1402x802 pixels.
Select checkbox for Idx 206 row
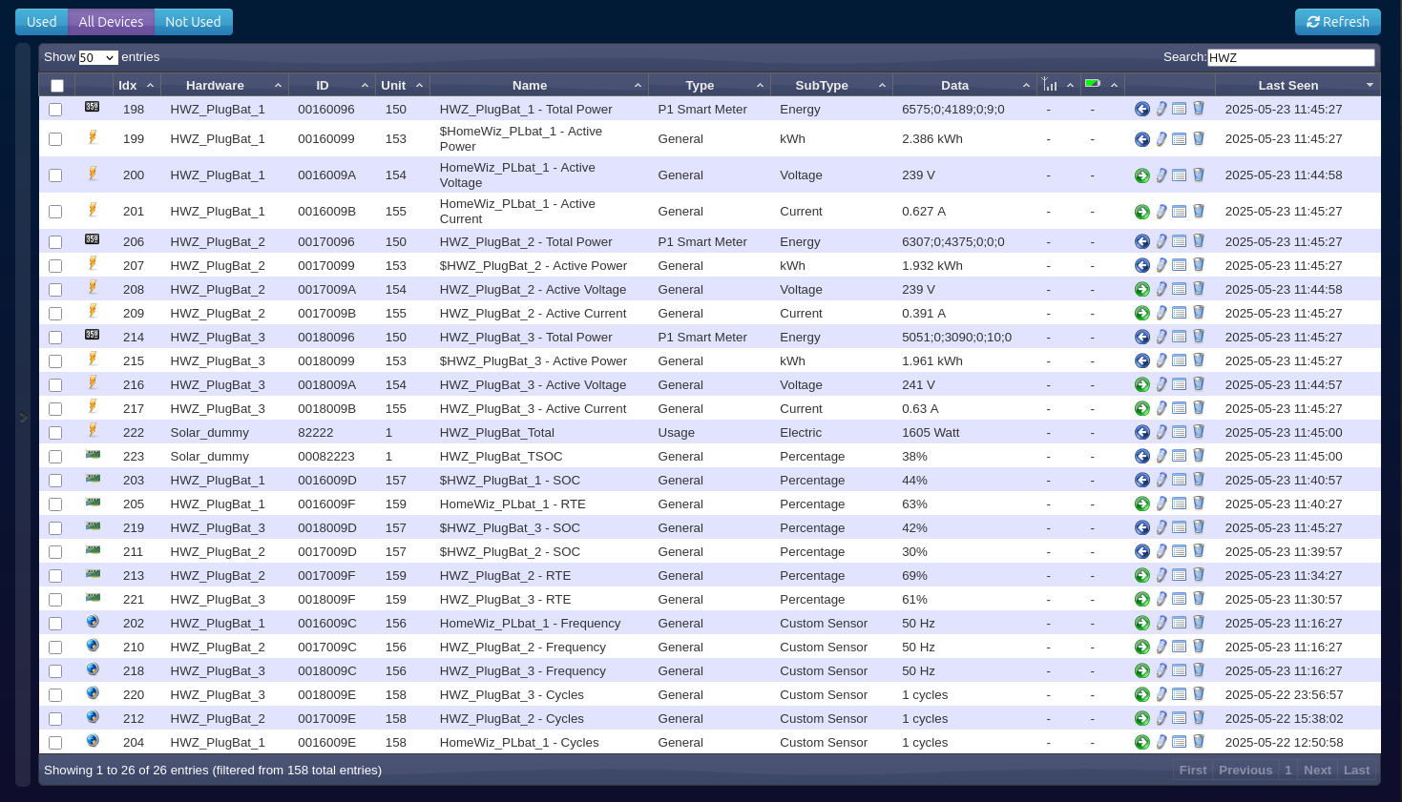55,242
